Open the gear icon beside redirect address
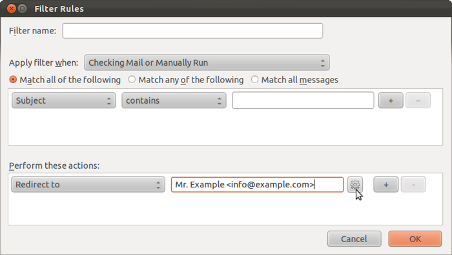 pos(355,184)
